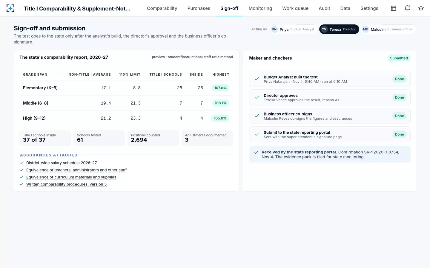Click the MR avatar for Malcolm

pos(365,29)
